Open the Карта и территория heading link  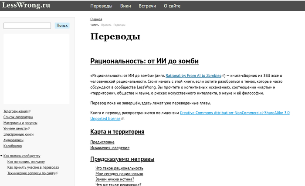point(117,131)
